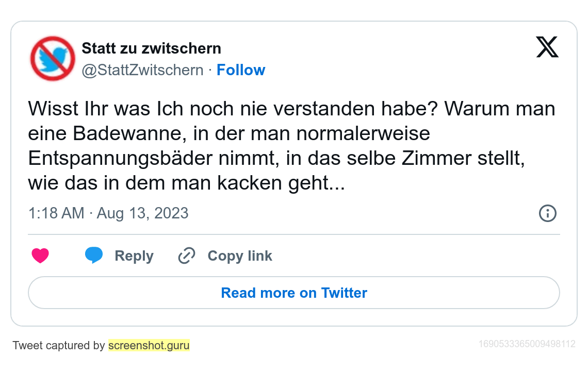Click the Reply text label
This screenshot has height=374, width=588.
[x=134, y=256]
